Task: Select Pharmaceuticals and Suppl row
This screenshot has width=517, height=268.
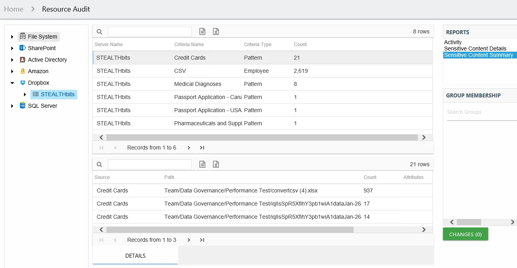Action: point(263,123)
